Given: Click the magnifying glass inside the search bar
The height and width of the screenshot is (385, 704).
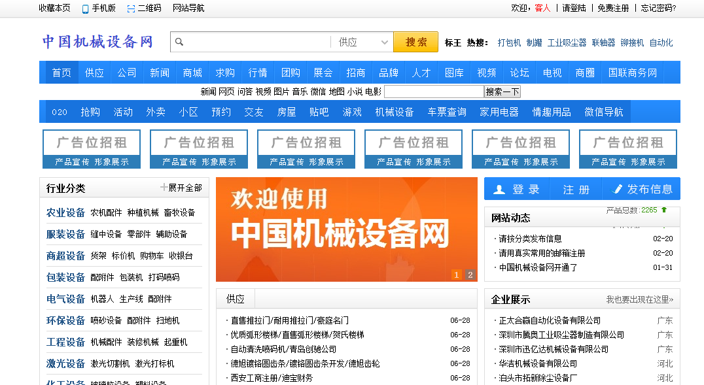Looking at the screenshot, I should point(179,41).
